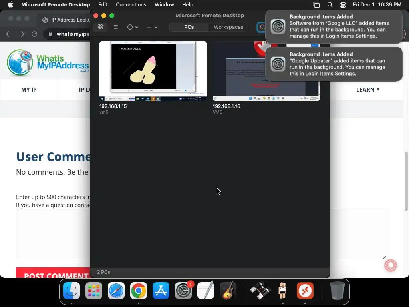
Task: Open Trash from the Dock
Action: (x=337, y=291)
